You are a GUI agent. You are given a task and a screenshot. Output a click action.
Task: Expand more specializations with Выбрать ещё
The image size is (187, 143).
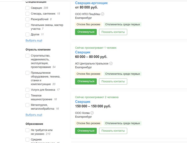[34, 41]
